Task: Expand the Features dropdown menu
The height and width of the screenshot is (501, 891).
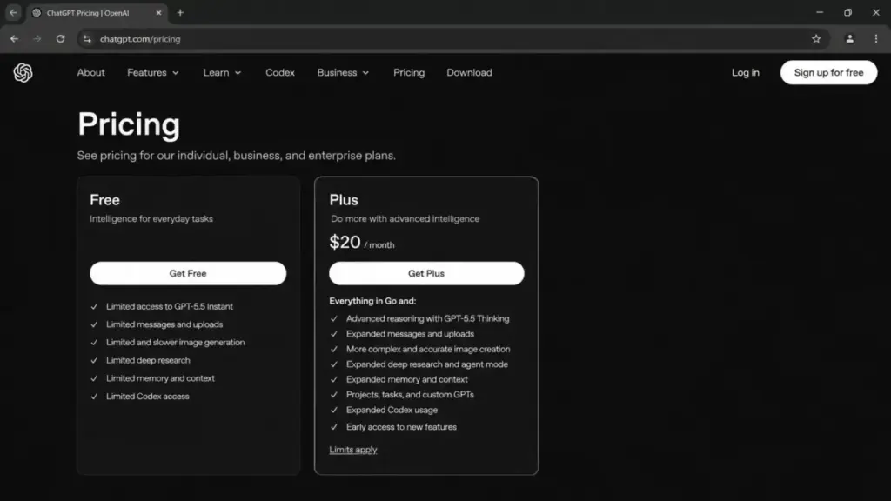Action: 153,73
